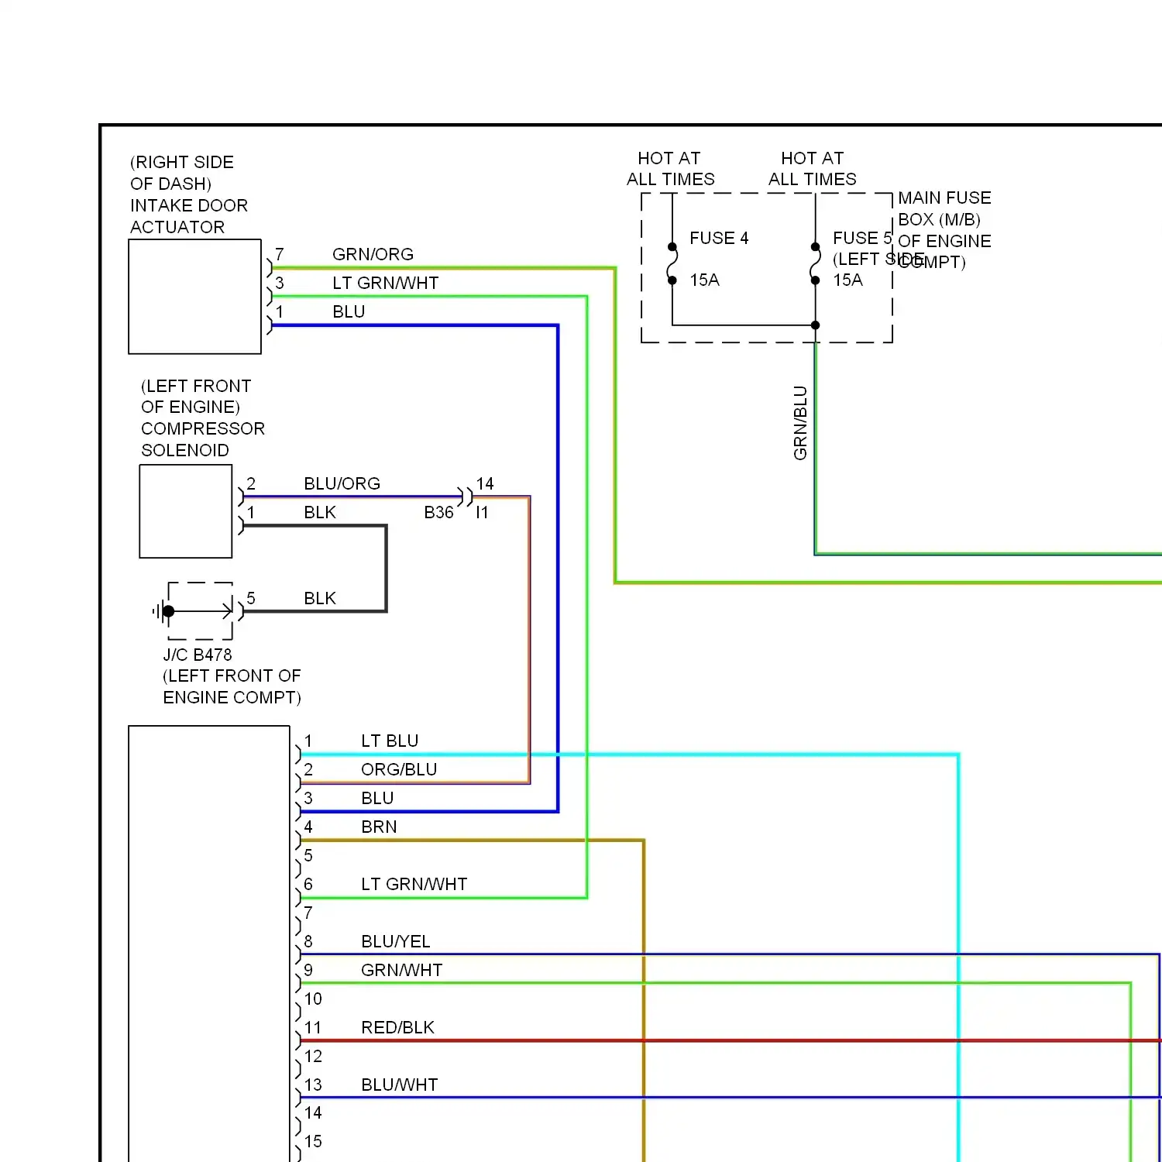Click the FUSE 4 label
Viewport: 1162px width, 1162px height.
coord(719,238)
